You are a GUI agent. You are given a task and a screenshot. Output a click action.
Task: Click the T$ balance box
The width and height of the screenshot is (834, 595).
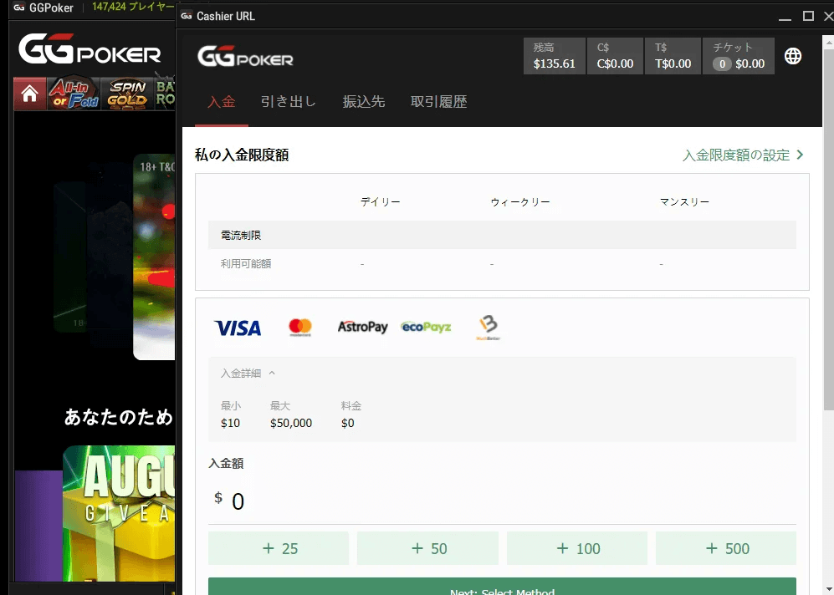coord(673,56)
